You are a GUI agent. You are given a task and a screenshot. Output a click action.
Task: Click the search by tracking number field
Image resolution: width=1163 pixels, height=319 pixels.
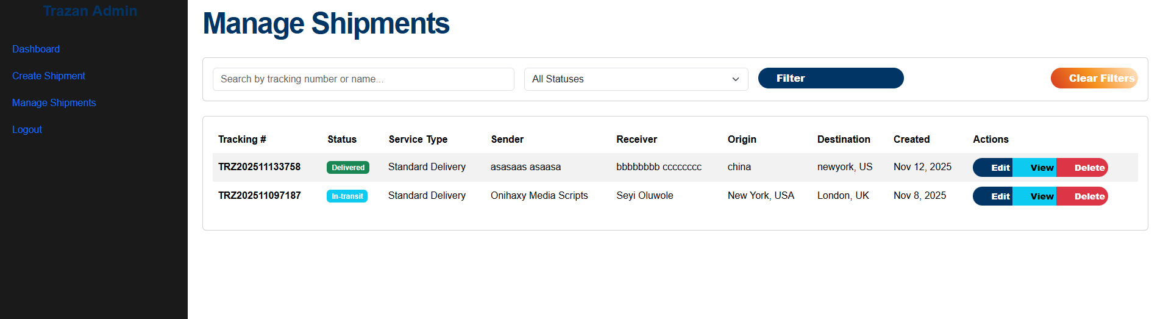(x=363, y=79)
